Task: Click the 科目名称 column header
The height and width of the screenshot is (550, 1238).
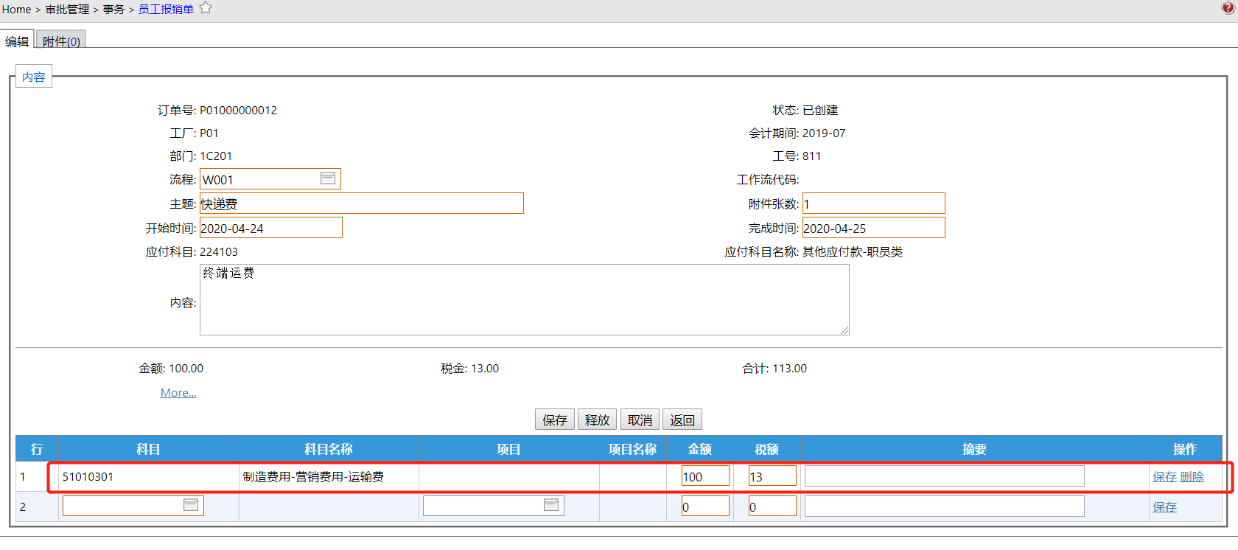Action: 329,449
